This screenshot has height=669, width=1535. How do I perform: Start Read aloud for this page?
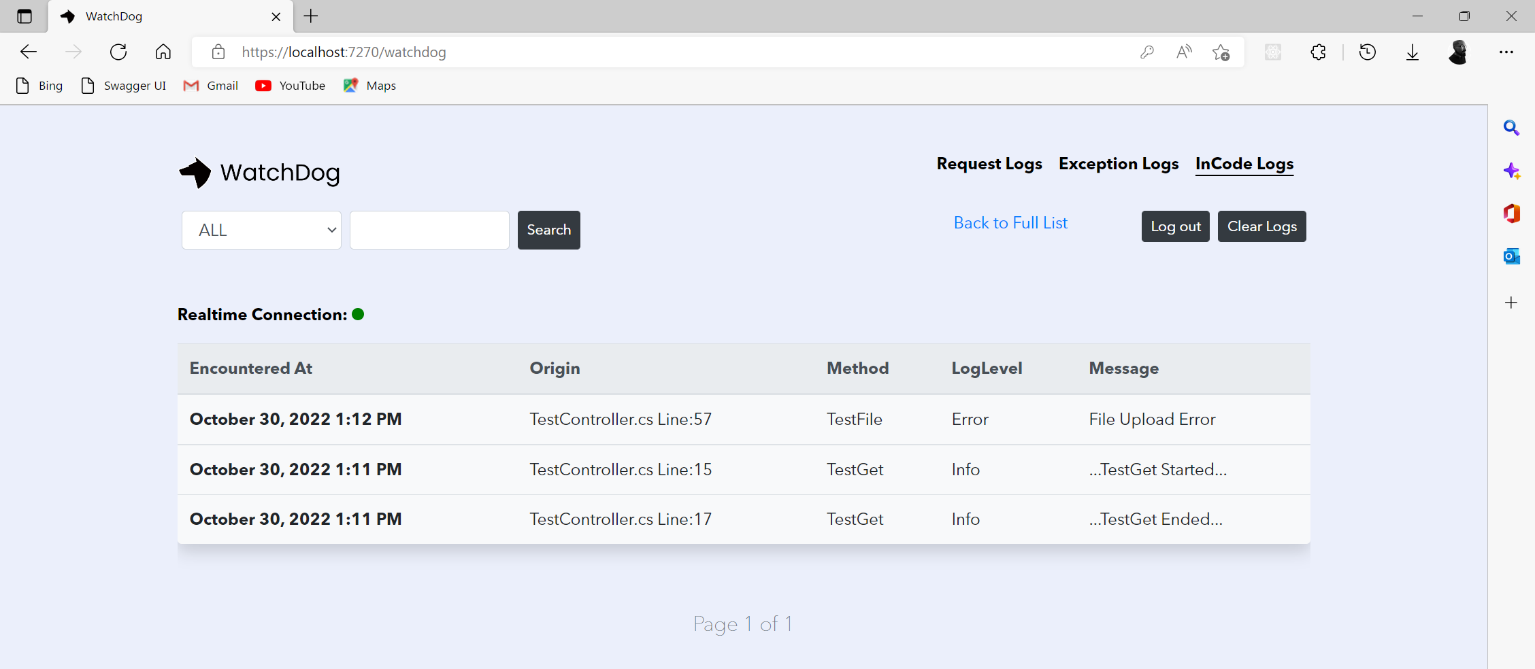pos(1183,52)
